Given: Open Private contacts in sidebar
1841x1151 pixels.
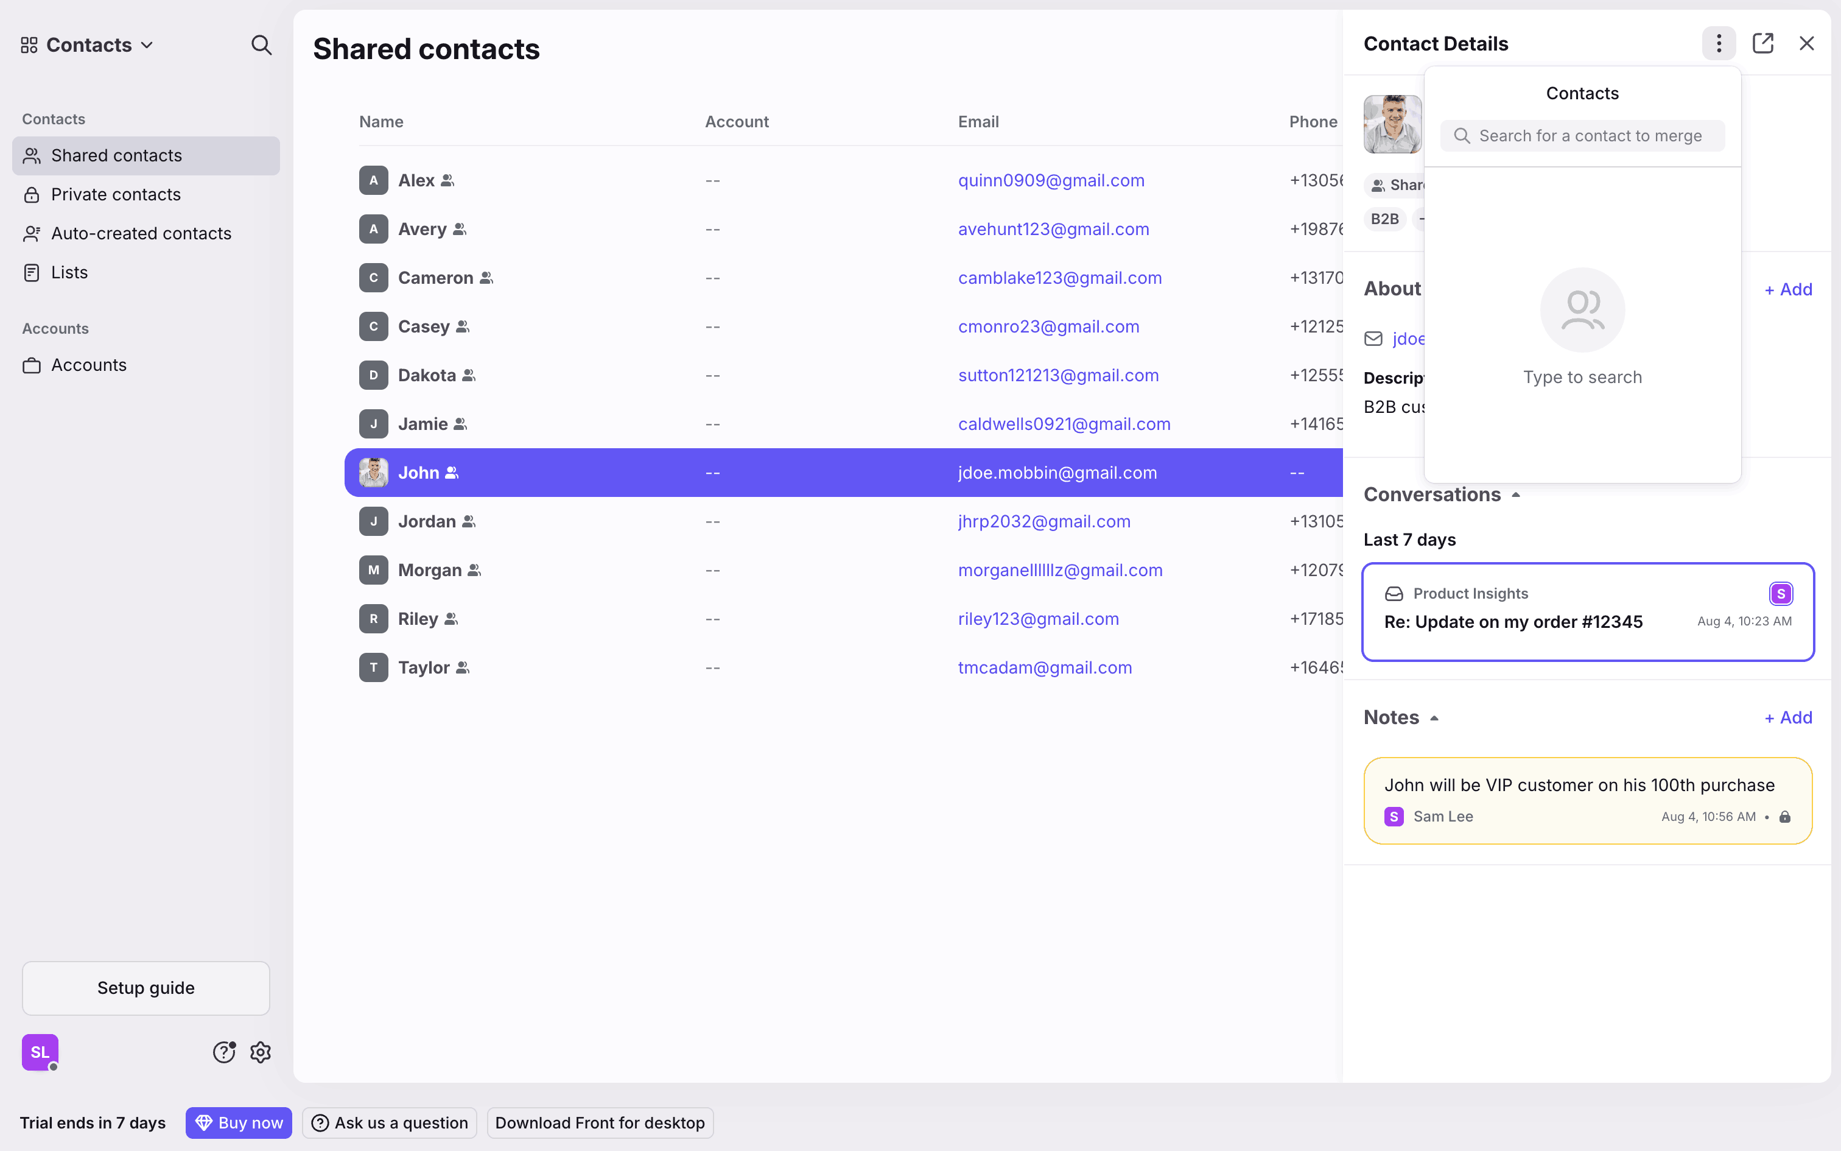Looking at the screenshot, I should (116, 195).
